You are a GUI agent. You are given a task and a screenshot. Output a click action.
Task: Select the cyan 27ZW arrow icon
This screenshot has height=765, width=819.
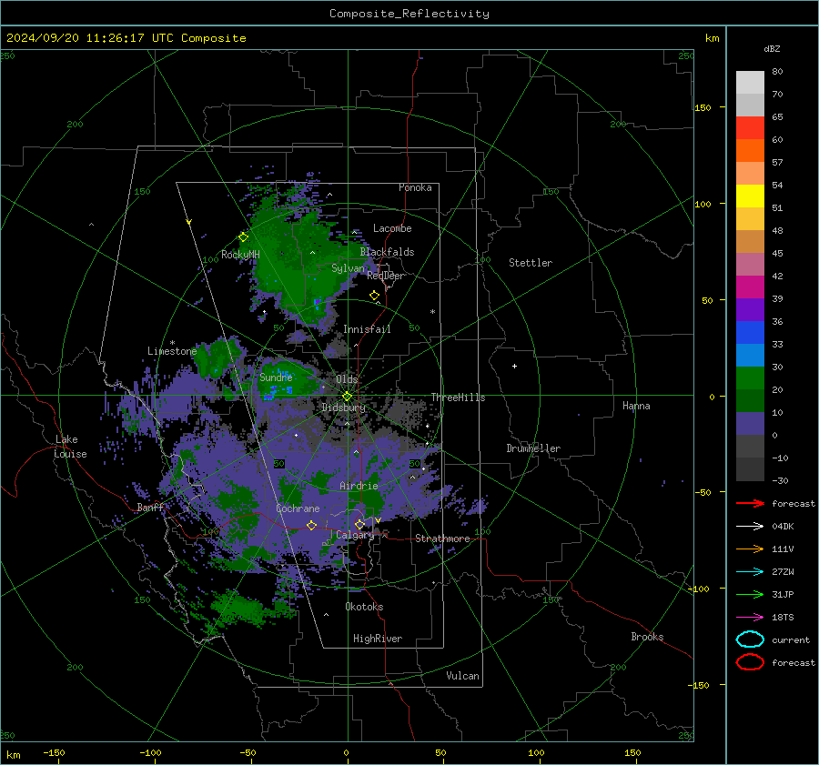750,572
